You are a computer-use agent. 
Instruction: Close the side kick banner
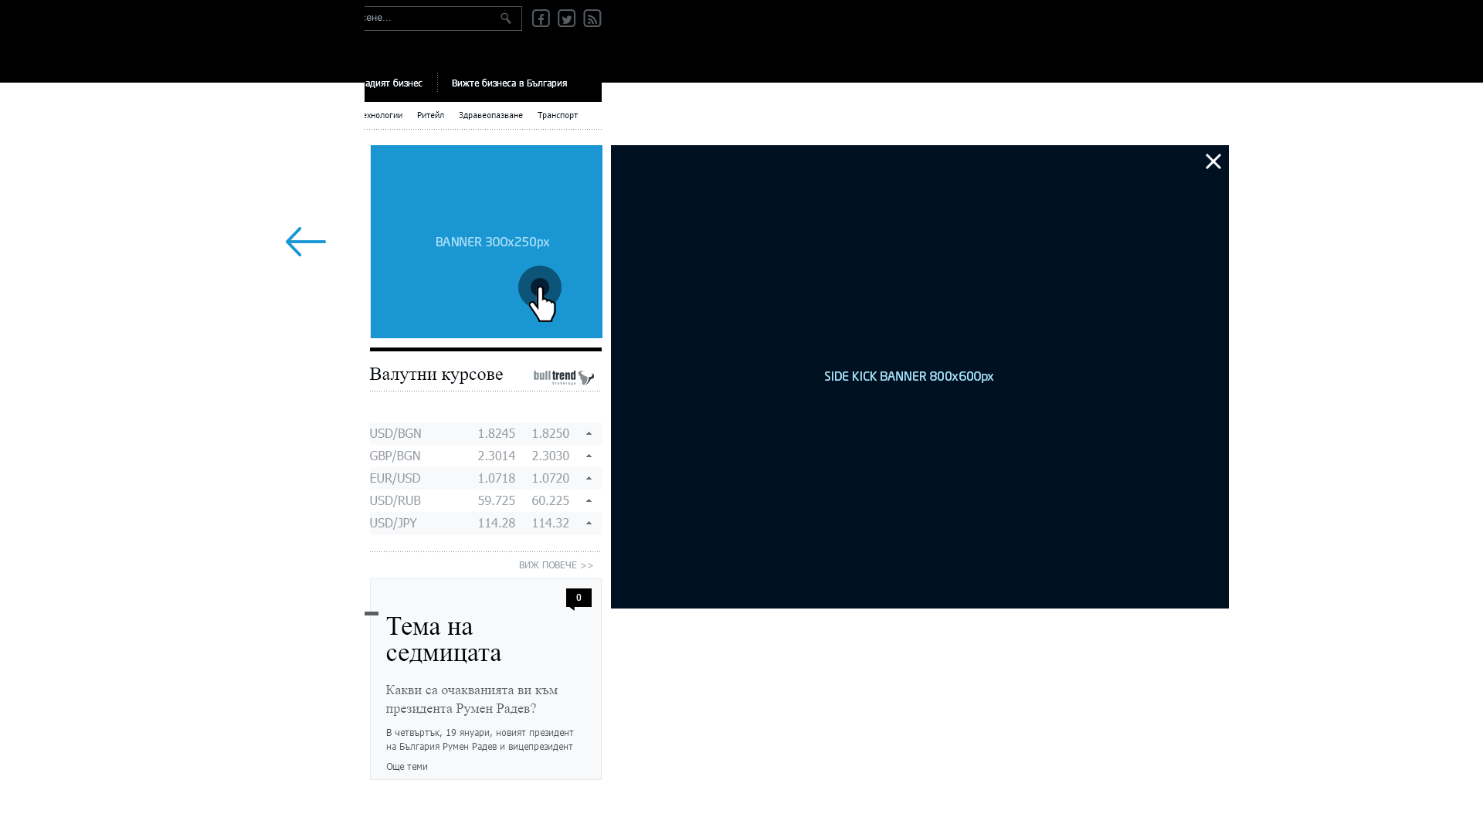1213,161
